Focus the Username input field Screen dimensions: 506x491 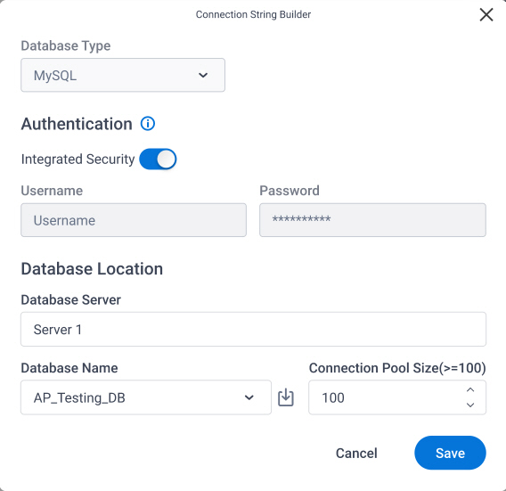point(134,220)
